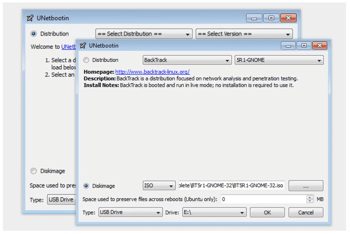Open the BackTrack distribution dropdown
The image size is (350, 234).
click(187, 60)
